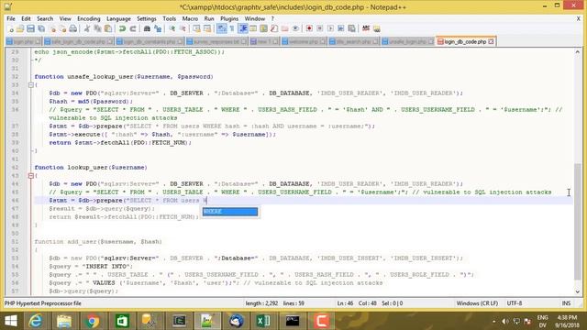Open the Encoding menu
587x330 pixels.
[x=89, y=18]
